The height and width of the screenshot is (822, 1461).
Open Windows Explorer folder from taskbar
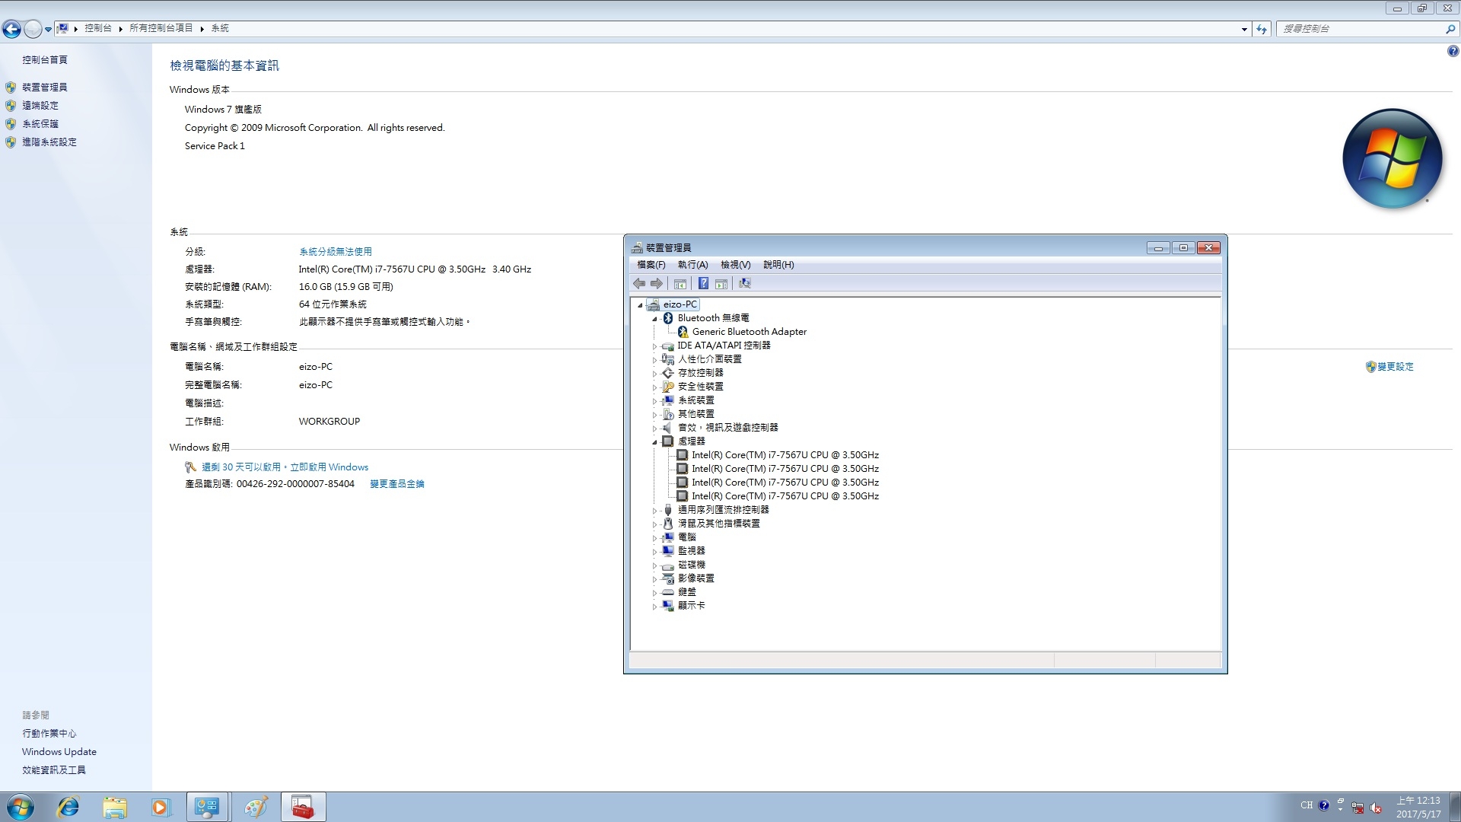coord(115,807)
